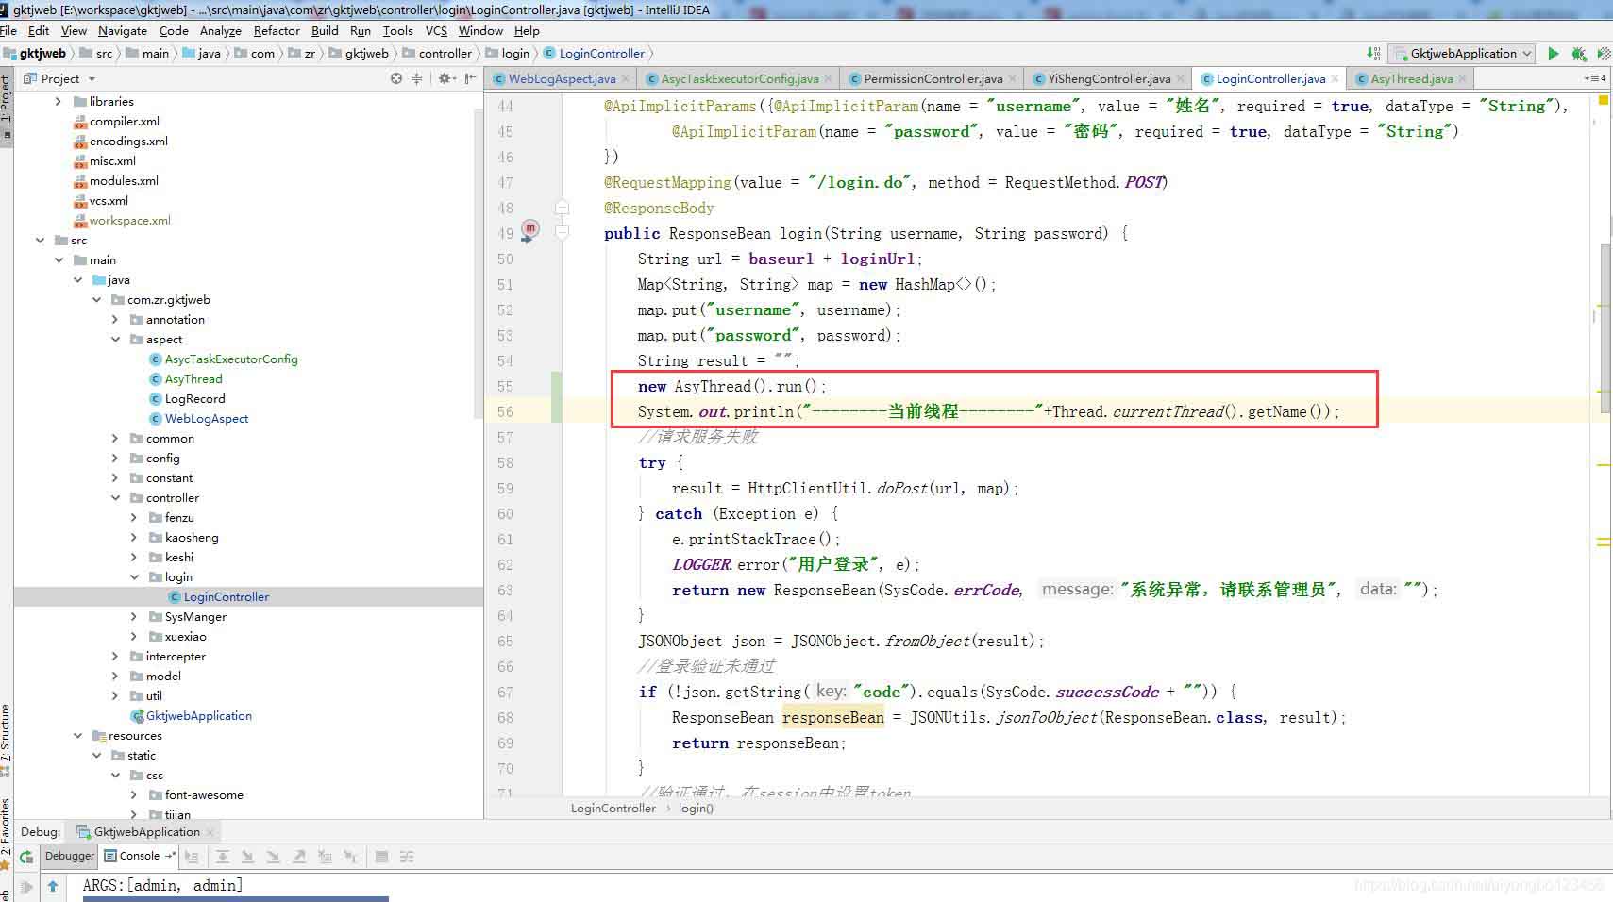
Task: Close the WebLogAspect.java editor tab
Action: [x=625, y=79]
